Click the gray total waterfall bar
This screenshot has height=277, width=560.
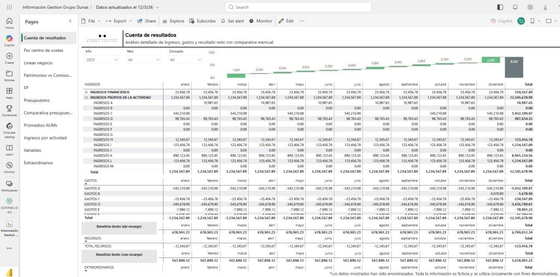pos(514,67)
